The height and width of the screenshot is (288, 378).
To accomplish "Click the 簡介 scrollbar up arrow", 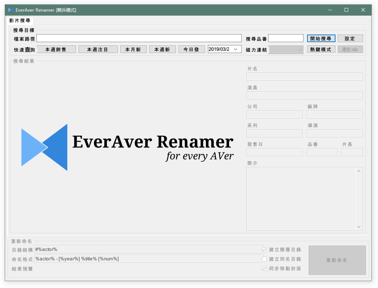I will [x=359, y=171].
